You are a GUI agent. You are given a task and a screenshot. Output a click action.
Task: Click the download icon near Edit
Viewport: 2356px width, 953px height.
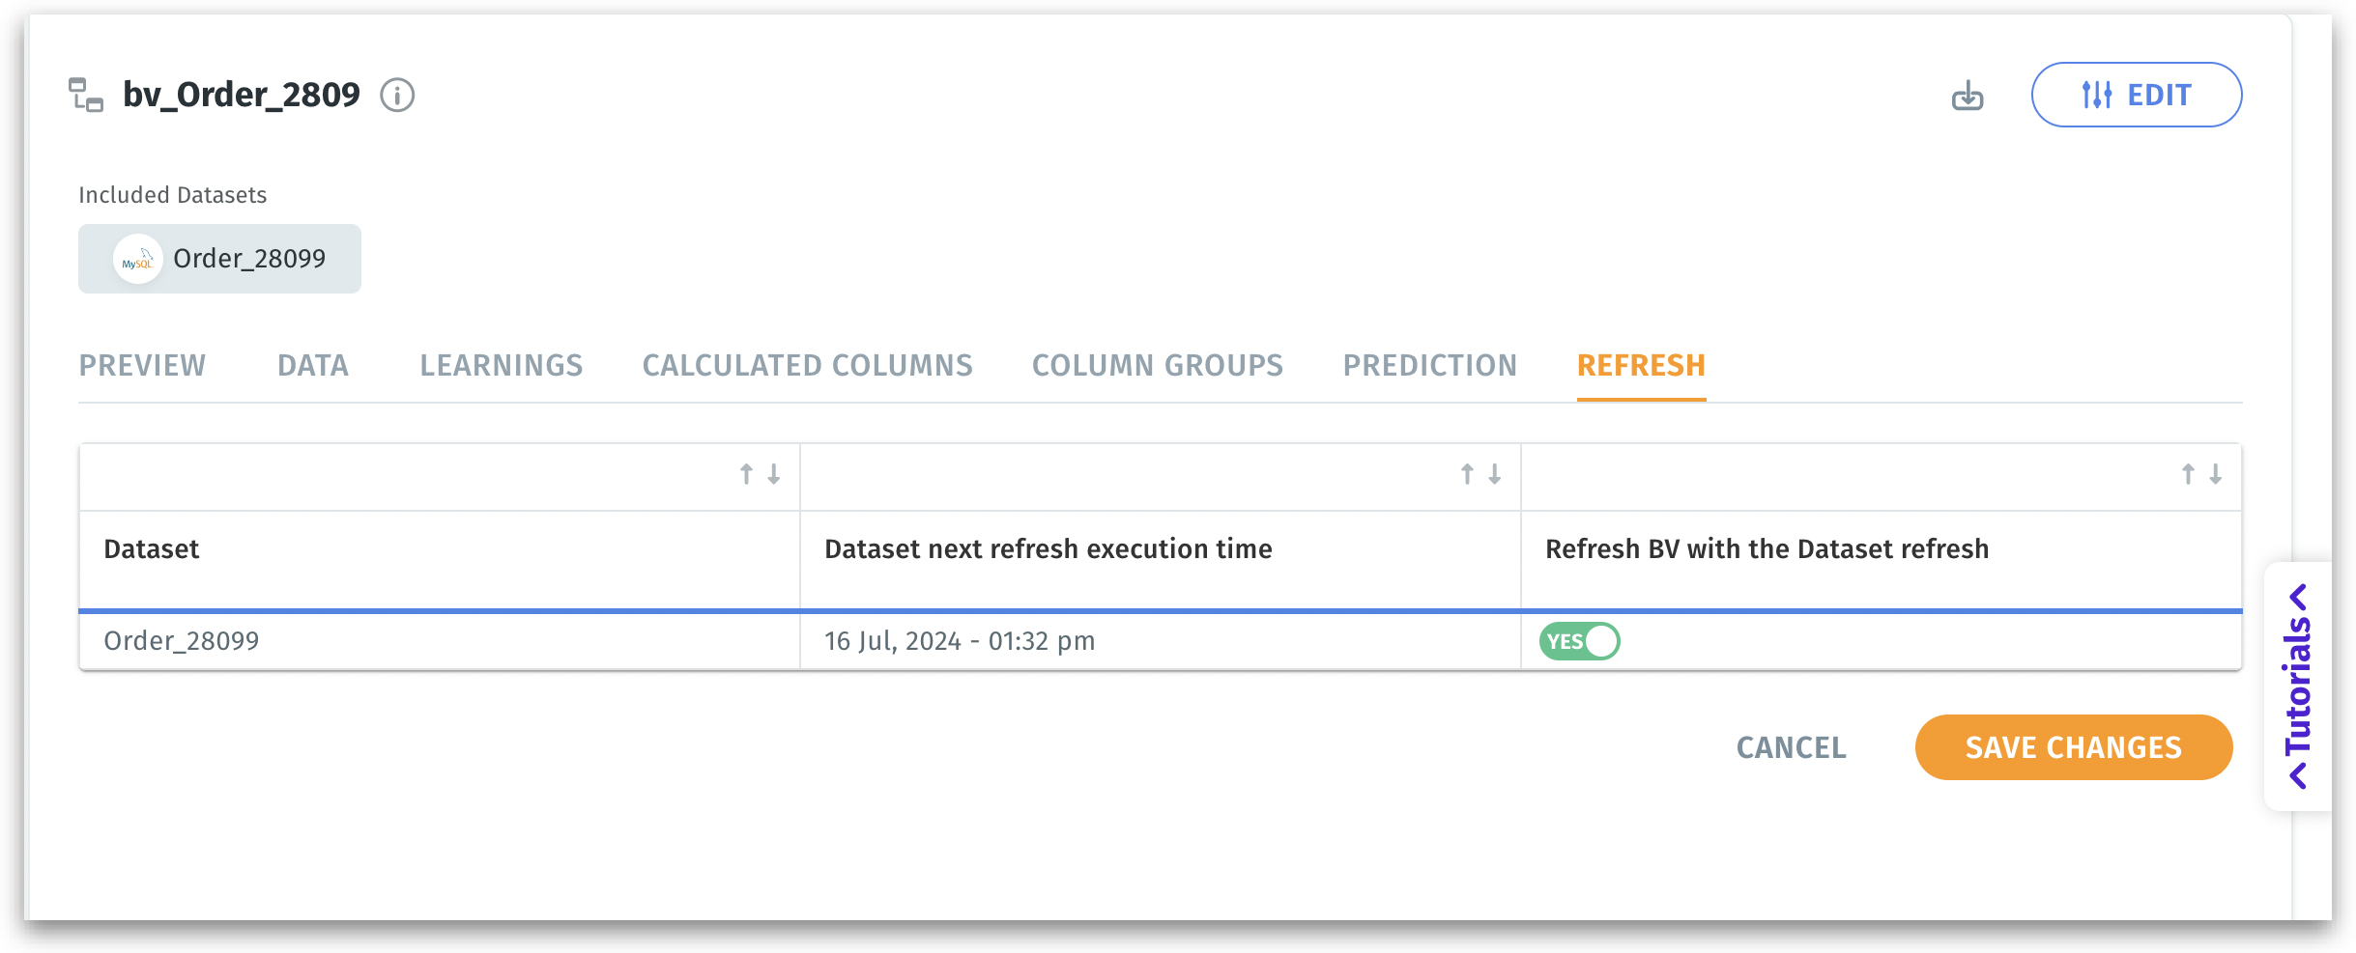tap(1968, 96)
